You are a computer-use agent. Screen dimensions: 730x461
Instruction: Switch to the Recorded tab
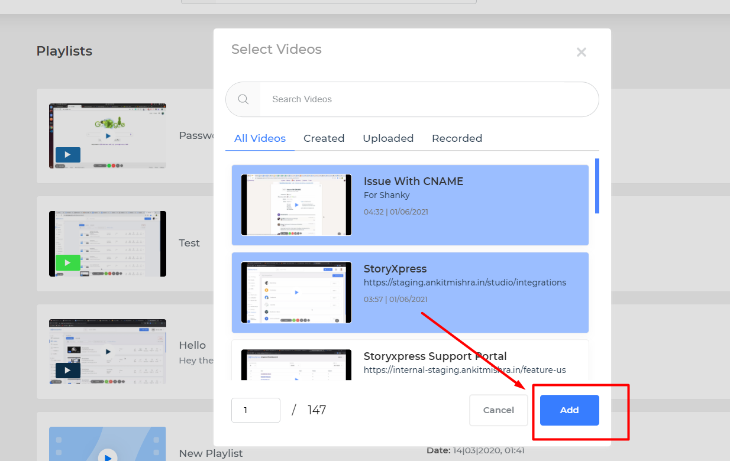(x=457, y=138)
